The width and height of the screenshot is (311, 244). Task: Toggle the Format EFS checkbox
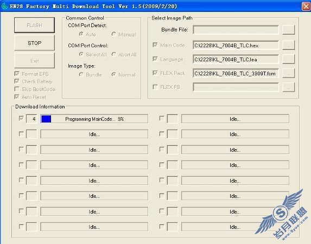coord(17,74)
